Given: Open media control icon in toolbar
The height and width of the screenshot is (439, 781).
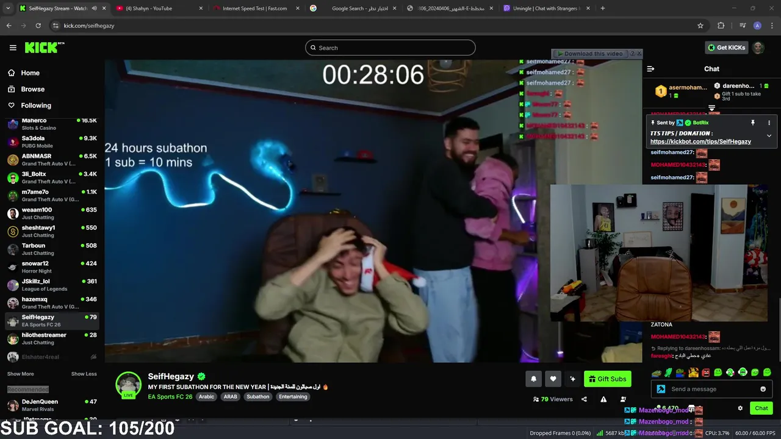Looking at the screenshot, I should click(742, 26).
